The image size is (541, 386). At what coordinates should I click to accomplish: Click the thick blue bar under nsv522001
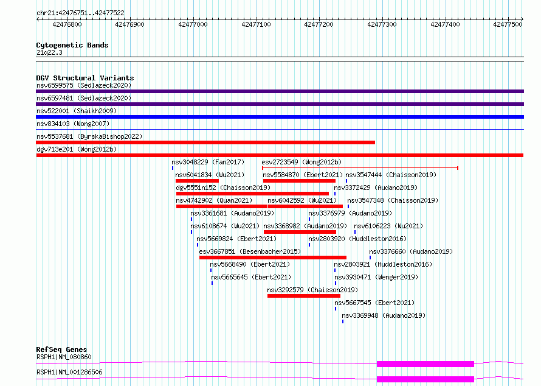point(280,117)
